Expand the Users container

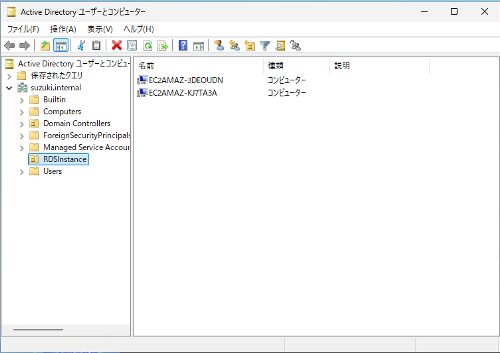click(x=22, y=172)
